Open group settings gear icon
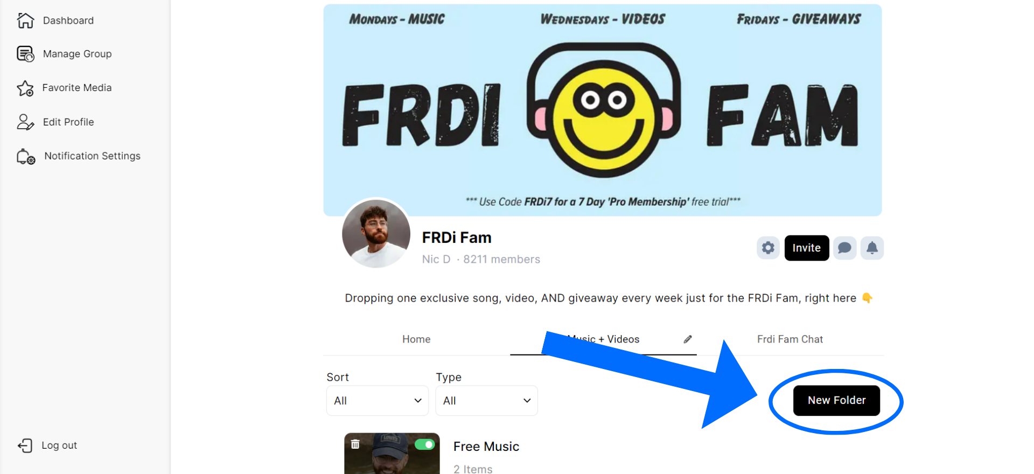The width and height of the screenshot is (1034, 474). [768, 248]
